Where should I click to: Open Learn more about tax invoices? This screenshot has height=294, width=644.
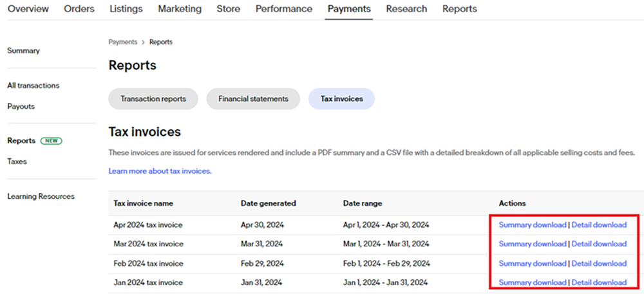click(160, 171)
